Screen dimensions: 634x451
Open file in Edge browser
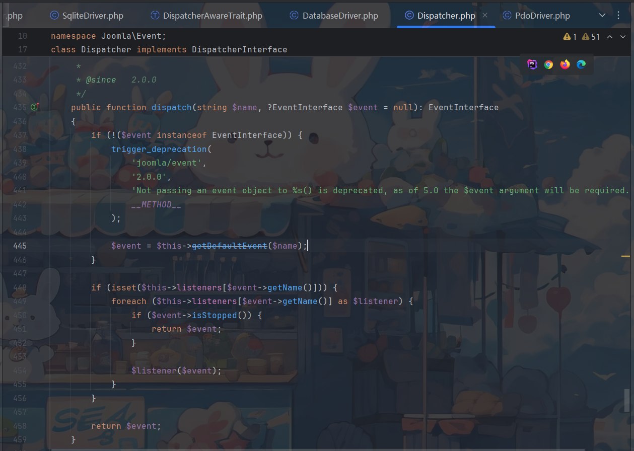click(581, 64)
